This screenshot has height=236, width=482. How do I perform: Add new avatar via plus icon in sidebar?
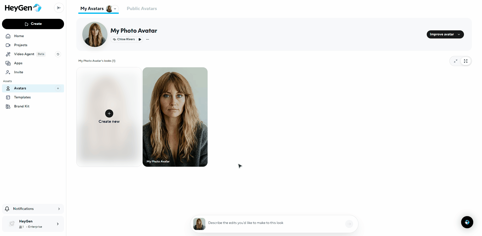tap(58, 88)
